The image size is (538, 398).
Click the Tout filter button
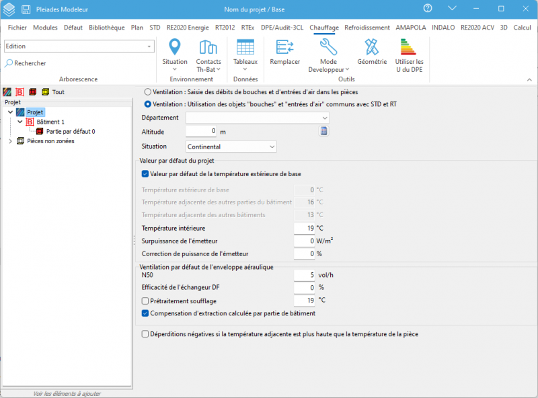(x=59, y=92)
